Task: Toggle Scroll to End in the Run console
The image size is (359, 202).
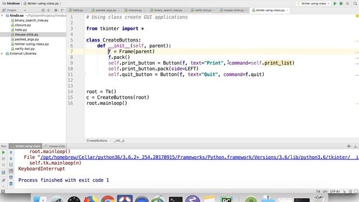Action: (x=11, y=171)
